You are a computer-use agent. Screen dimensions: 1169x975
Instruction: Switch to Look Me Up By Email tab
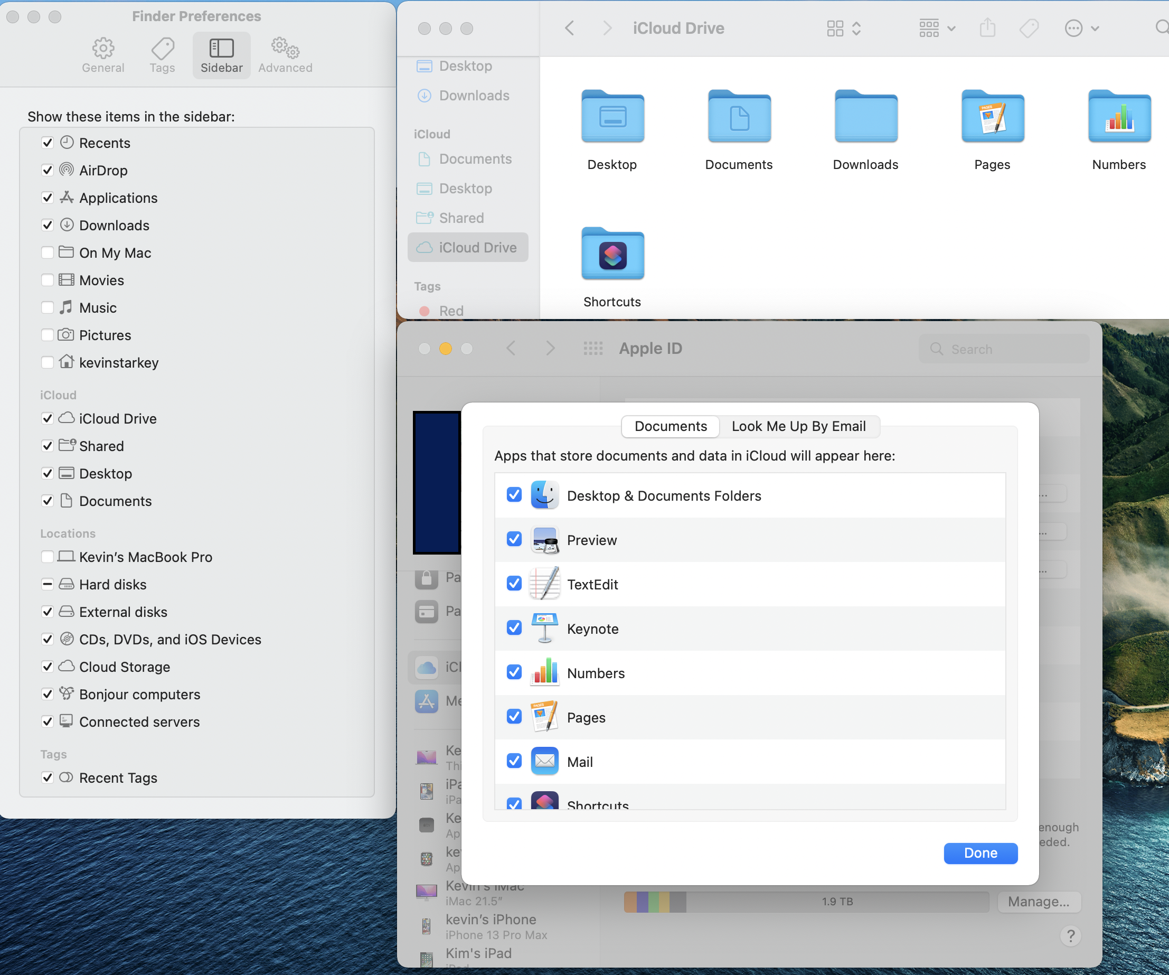[798, 427]
